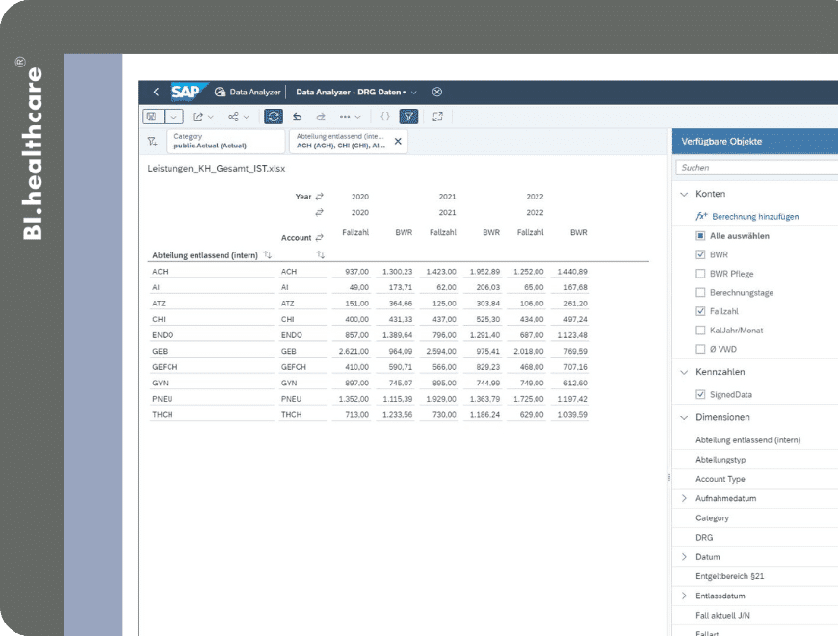
Task: Sort icon beside Abteilung entlassend (intern) header
Action: [x=268, y=255]
